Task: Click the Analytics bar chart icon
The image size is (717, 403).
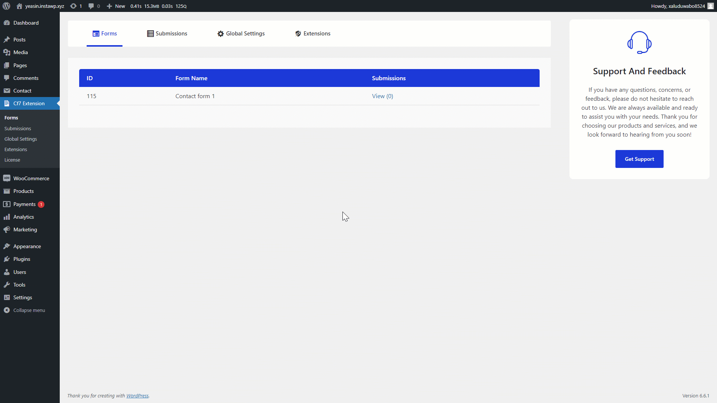Action: click(7, 217)
